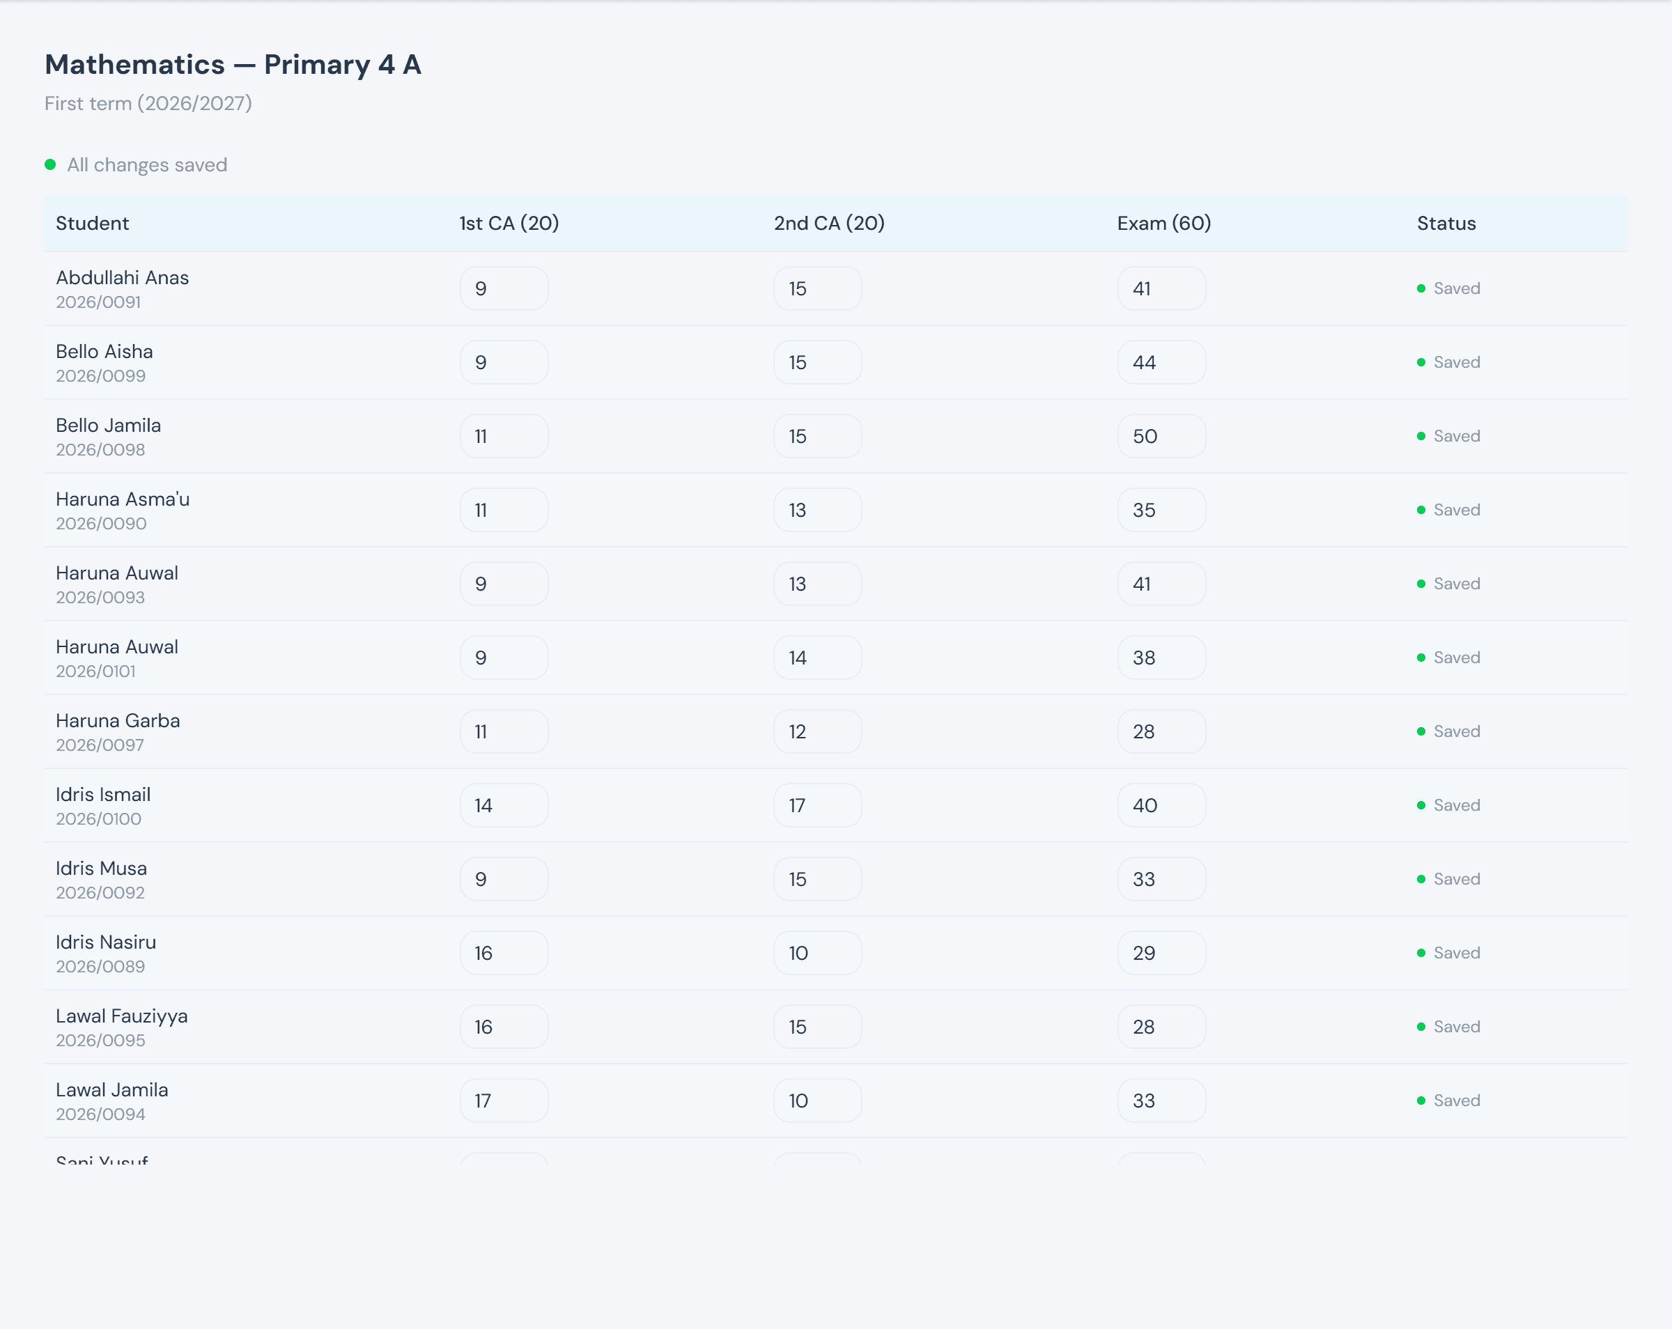Click the Mathematics — Primary 4 A heading
The height and width of the screenshot is (1329, 1672).
tap(233, 64)
